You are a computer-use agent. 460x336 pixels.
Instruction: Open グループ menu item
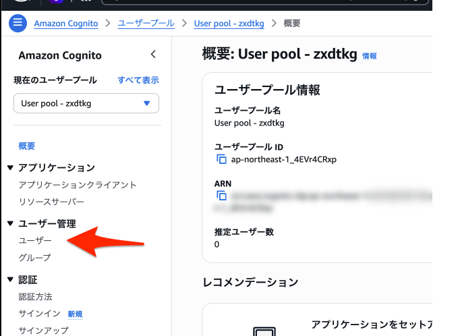tap(34, 258)
